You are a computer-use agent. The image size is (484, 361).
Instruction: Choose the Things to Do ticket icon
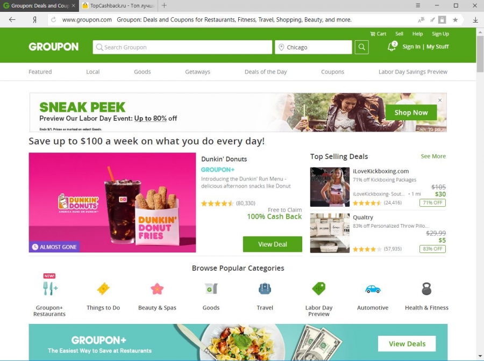[103, 289]
